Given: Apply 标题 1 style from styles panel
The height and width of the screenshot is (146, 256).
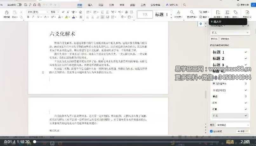Looking at the screenshot, I should pos(230,52).
